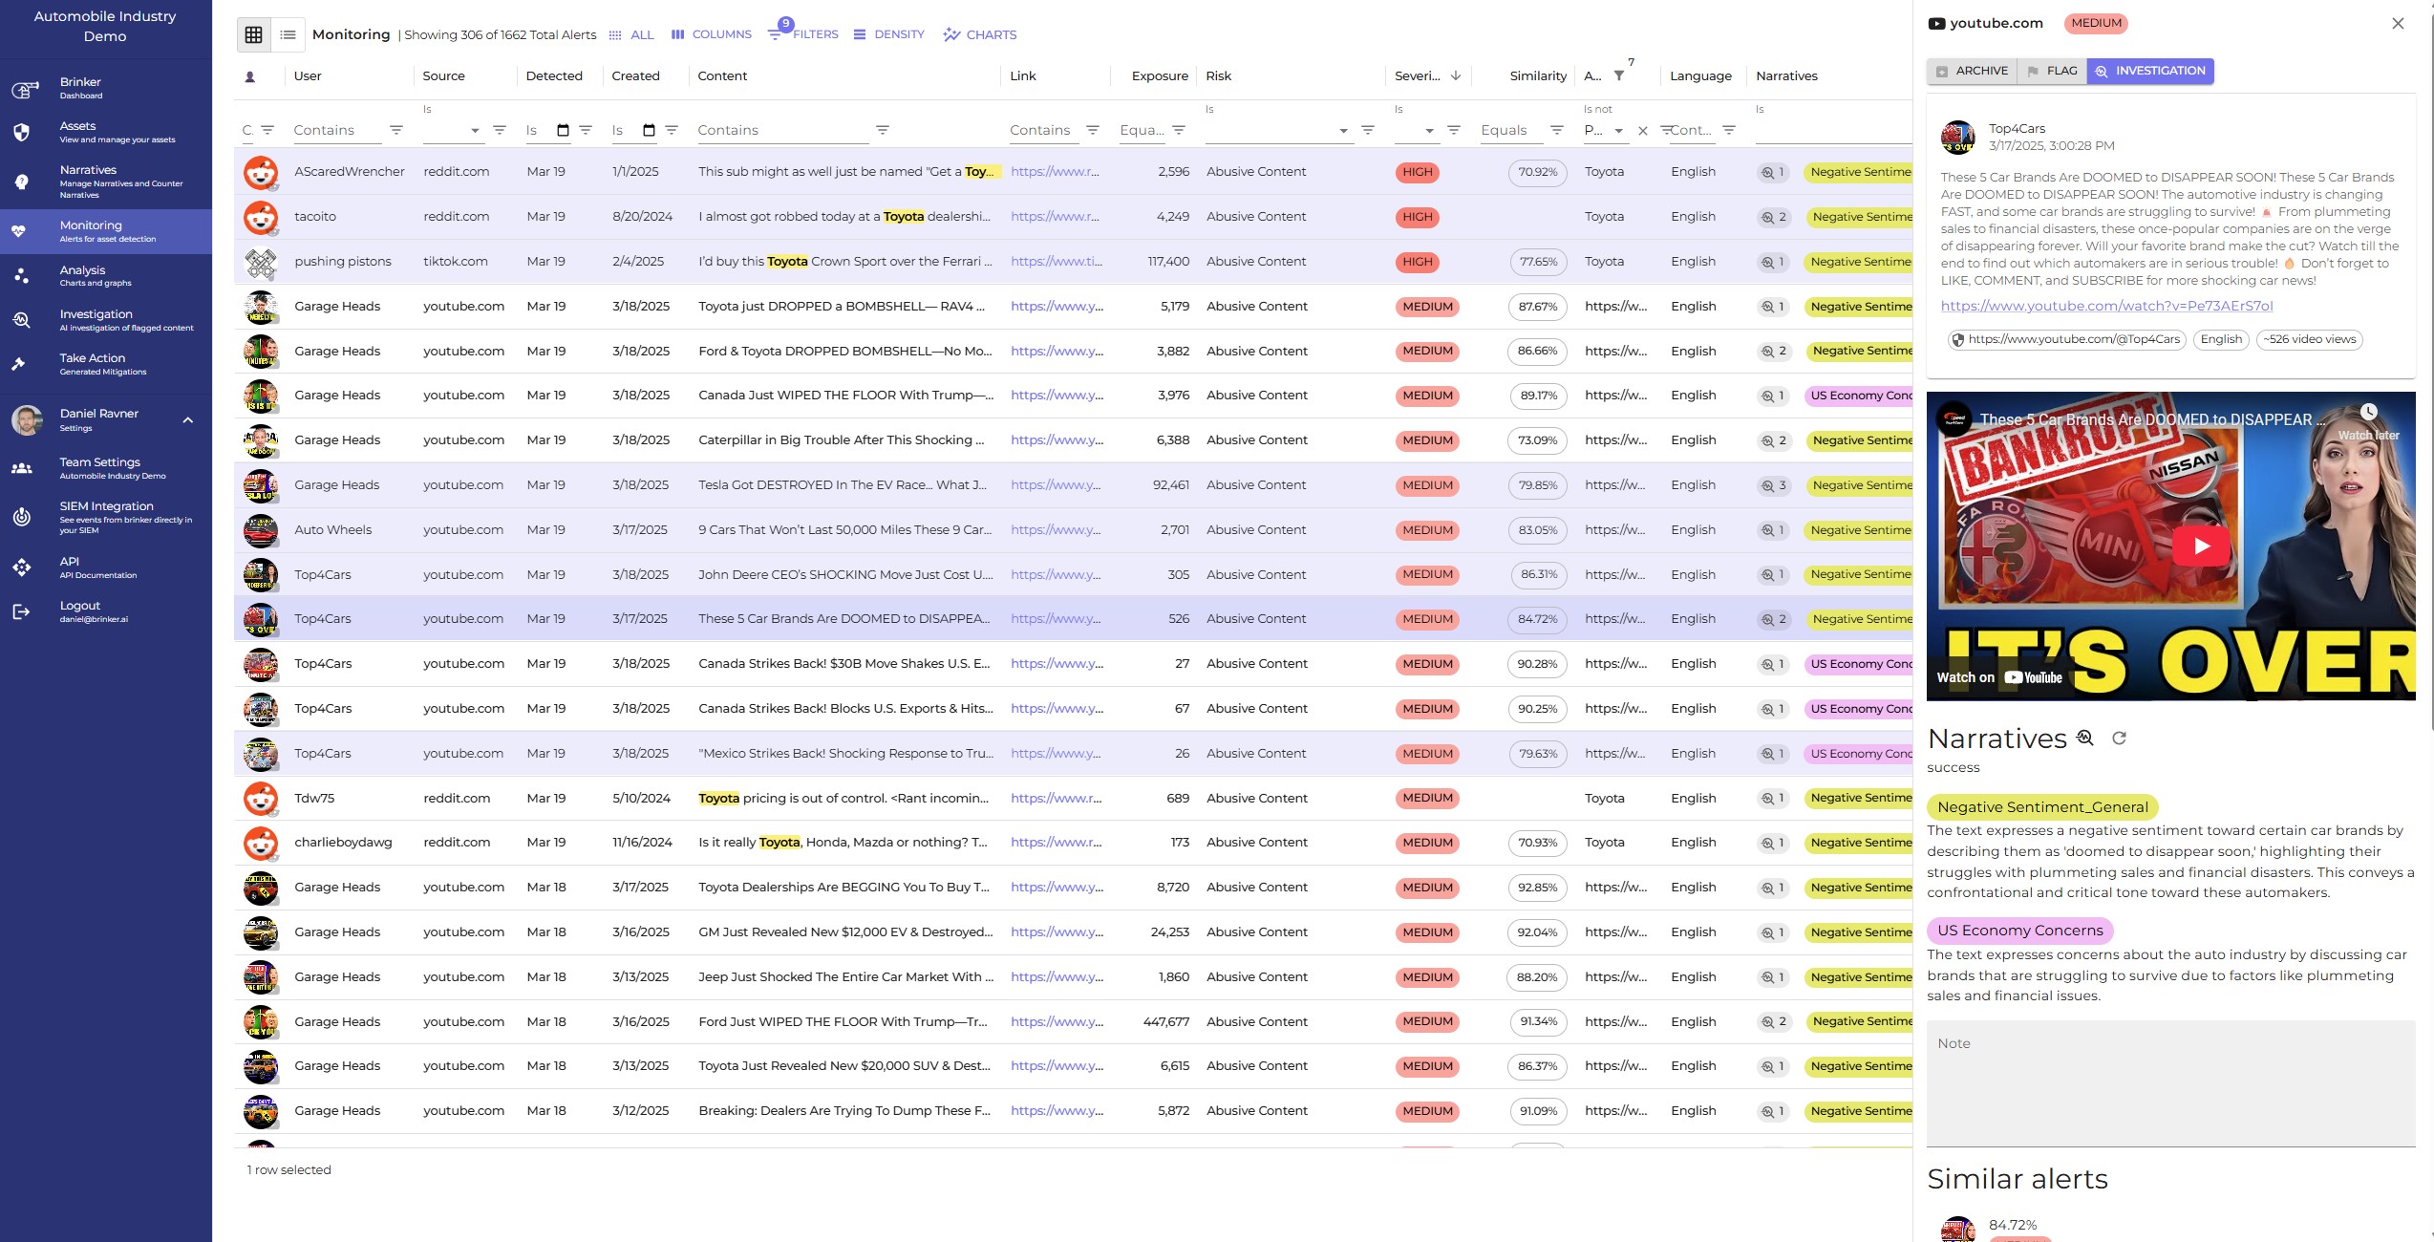Click into the Note text field
The width and height of the screenshot is (2434, 1242).
(2169, 1081)
